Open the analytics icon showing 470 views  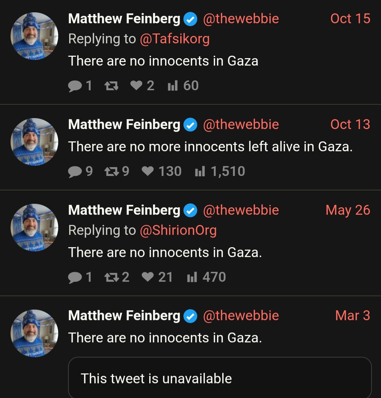pyautogui.click(x=192, y=277)
